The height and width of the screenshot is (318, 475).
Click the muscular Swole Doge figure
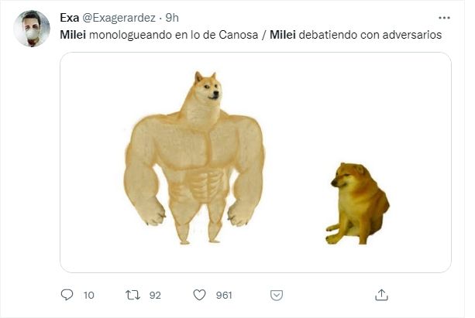(x=194, y=157)
